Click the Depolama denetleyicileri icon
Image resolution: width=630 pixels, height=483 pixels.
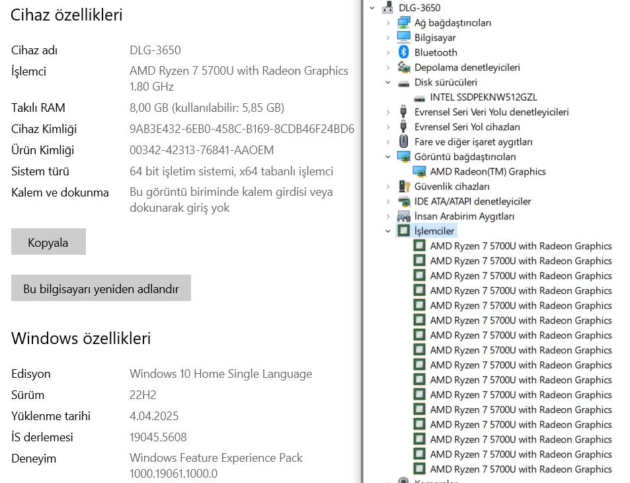[404, 67]
